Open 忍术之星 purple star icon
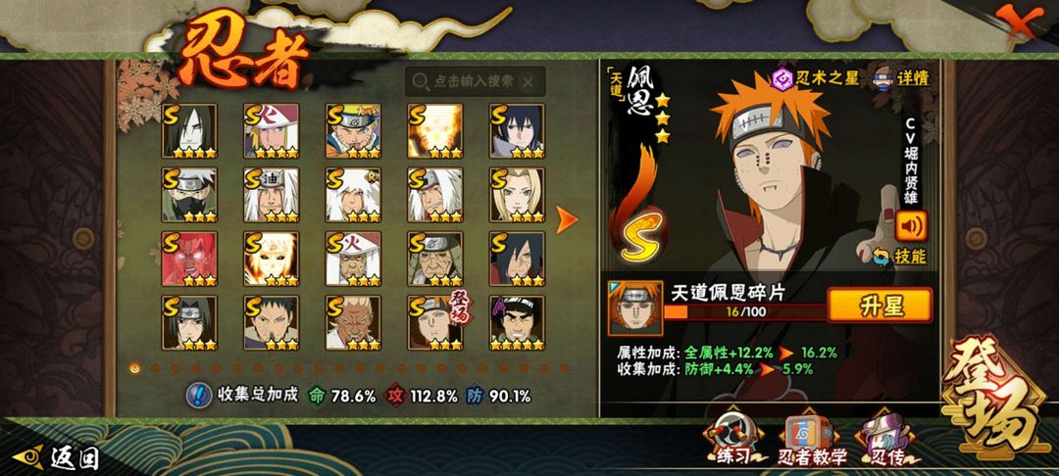The height and width of the screenshot is (476, 1059). click(x=782, y=79)
